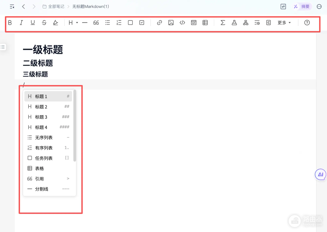Apply underline formatting

pyautogui.click(x=33, y=23)
